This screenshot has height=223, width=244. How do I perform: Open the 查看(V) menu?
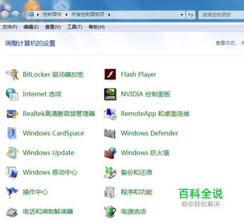[53, 27]
